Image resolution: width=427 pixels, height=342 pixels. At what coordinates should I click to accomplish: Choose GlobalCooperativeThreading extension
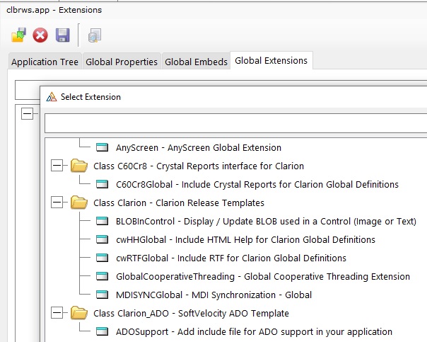click(x=262, y=276)
